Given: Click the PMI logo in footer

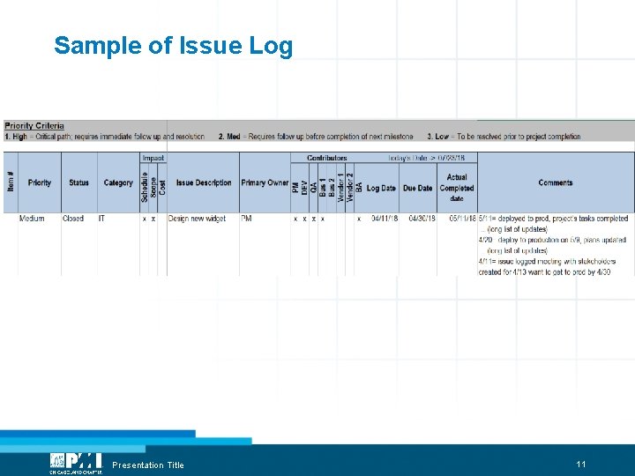Looking at the screenshot, I should pos(76,464).
